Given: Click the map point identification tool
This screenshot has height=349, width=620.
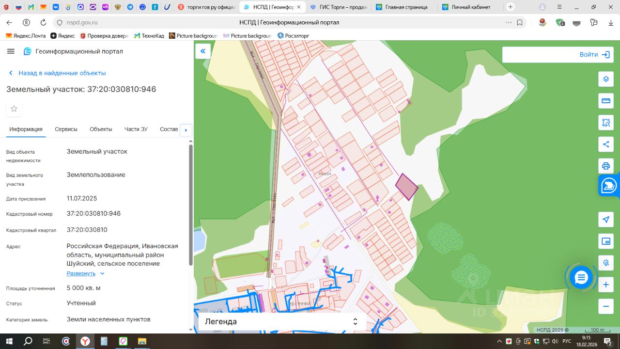Looking at the screenshot, I should pos(606,263).
